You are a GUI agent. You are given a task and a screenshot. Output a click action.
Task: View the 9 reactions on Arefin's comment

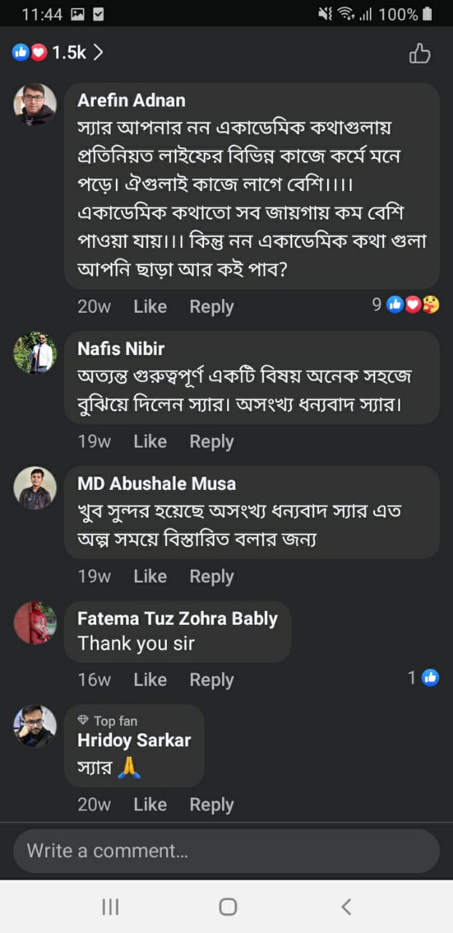click(406, 305)
